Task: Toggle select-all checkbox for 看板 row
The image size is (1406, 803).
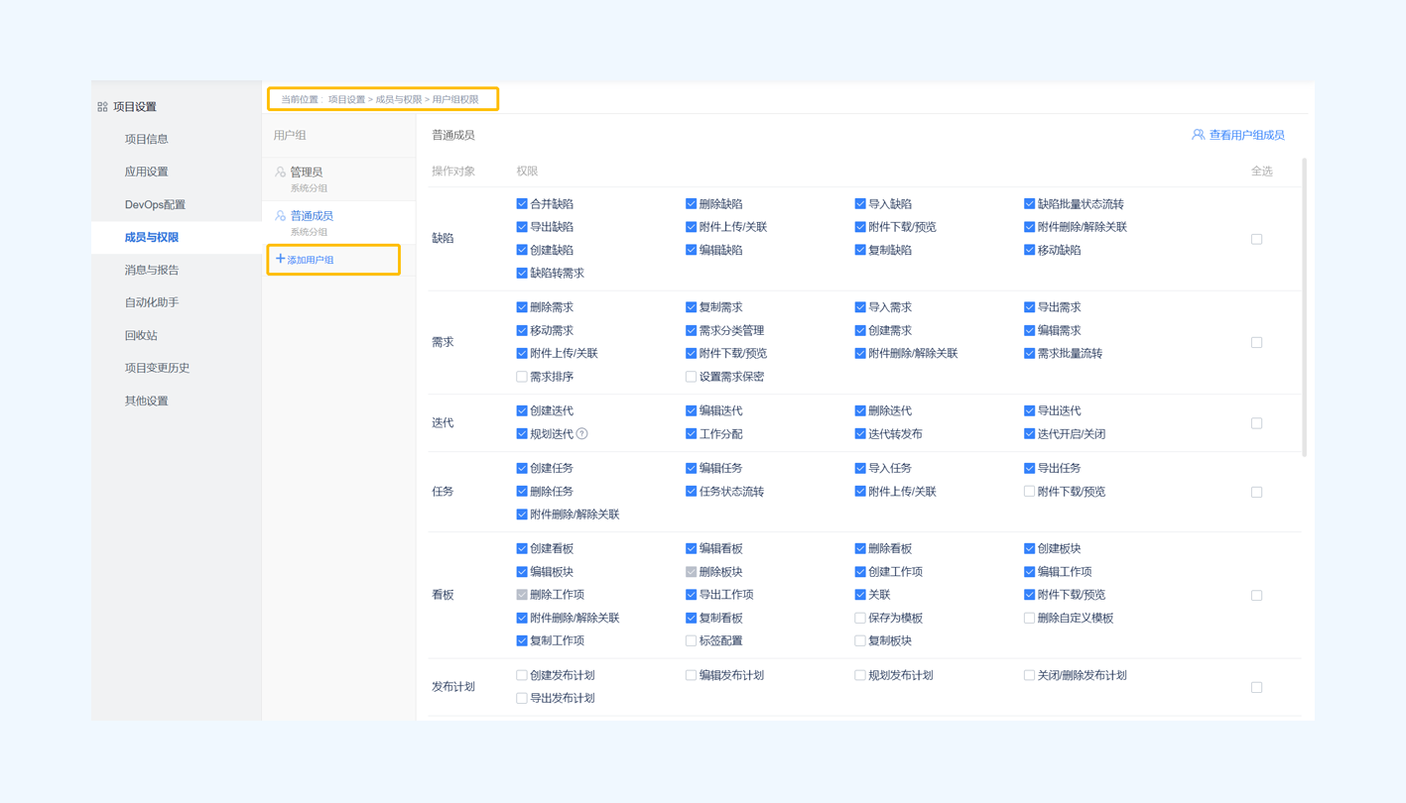Action: tap(1256, 596)
